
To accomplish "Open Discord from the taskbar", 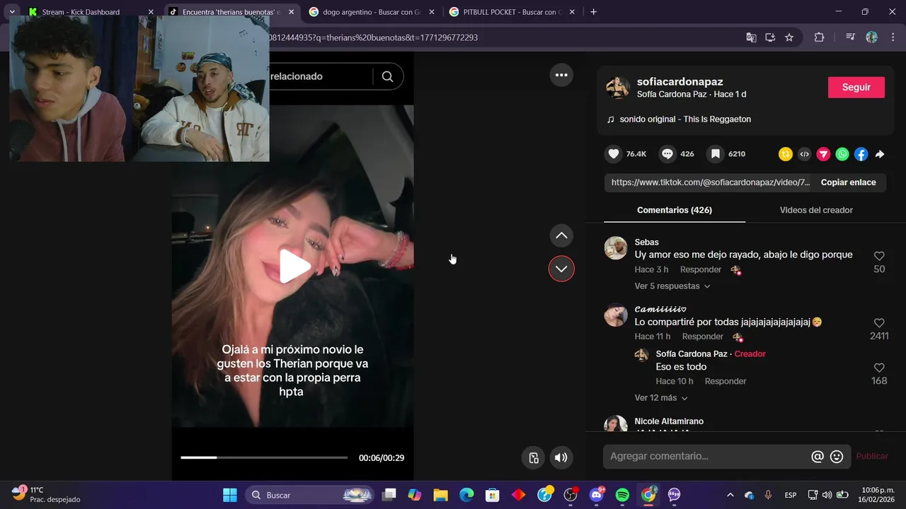I will pyautogui.click(x=597, y=495).
